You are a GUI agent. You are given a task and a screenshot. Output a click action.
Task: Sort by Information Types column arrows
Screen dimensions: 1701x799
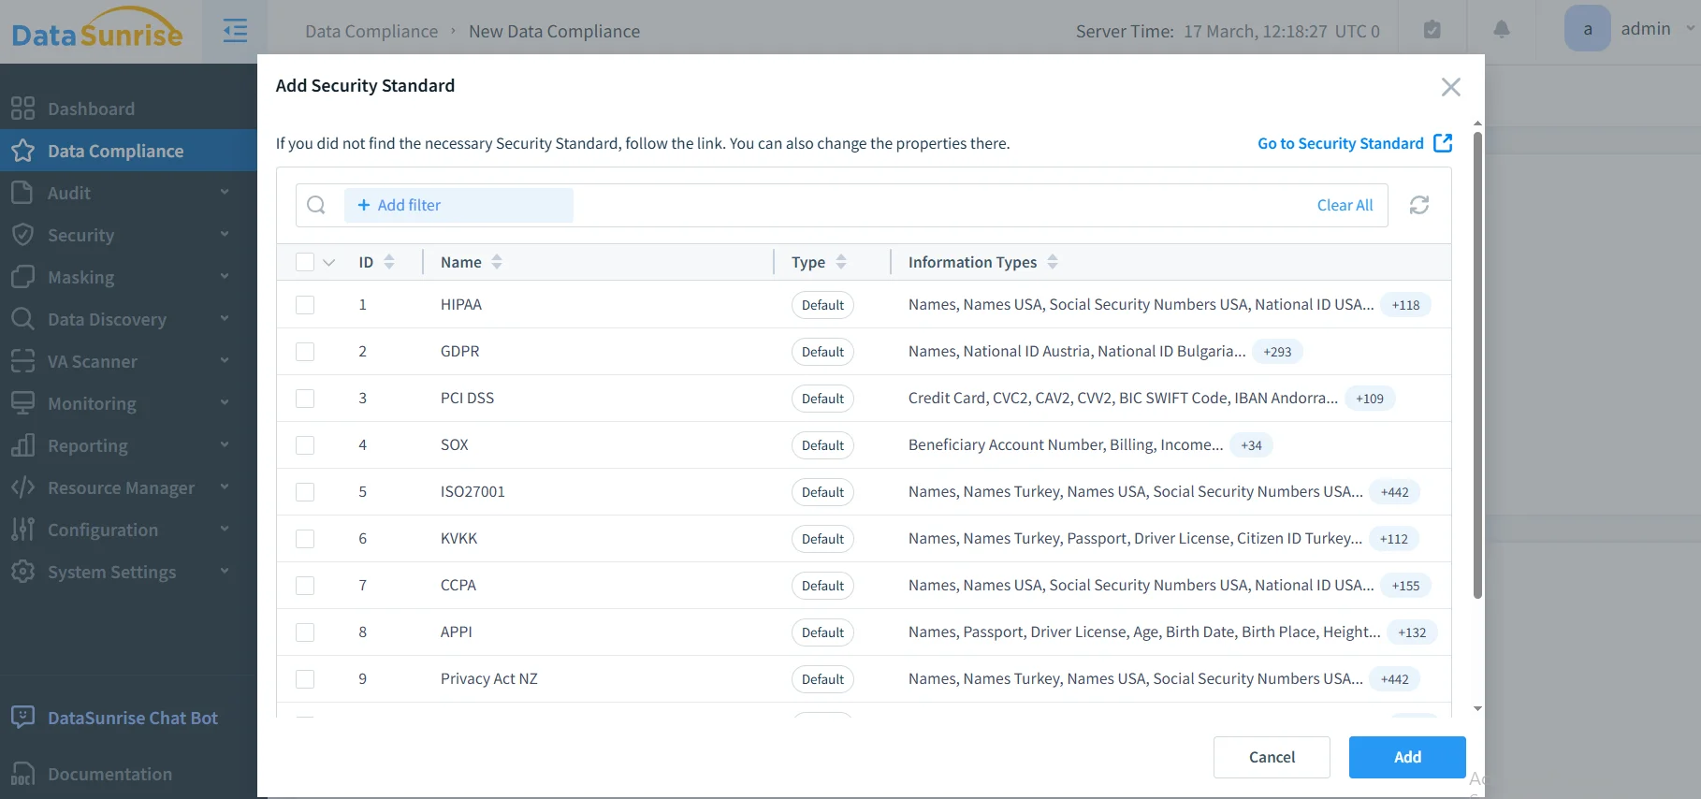(1053, 262)
